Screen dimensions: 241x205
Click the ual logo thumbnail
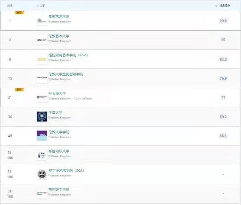[x=42, y=40]
